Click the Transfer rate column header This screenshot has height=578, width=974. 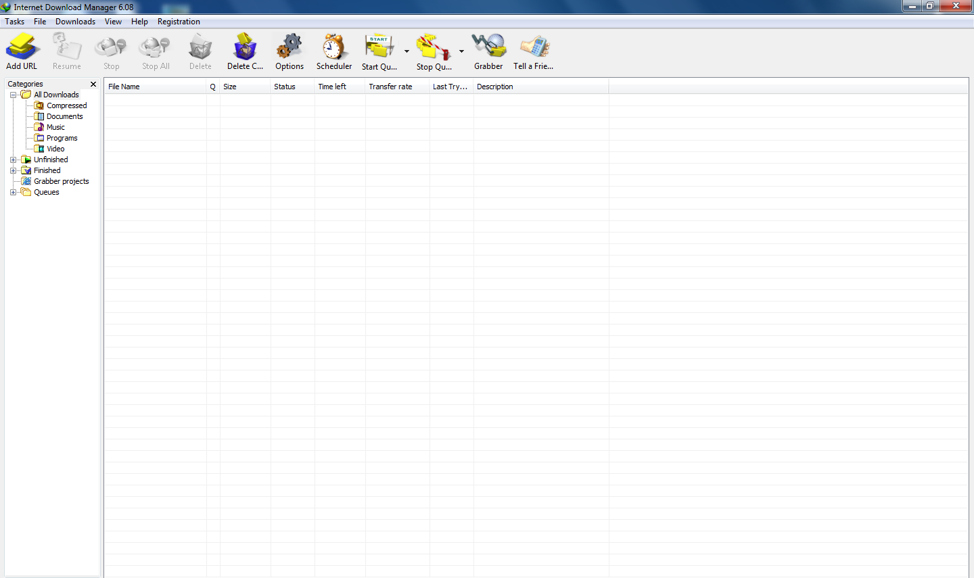pyautogui.click(x=390, y=86)
